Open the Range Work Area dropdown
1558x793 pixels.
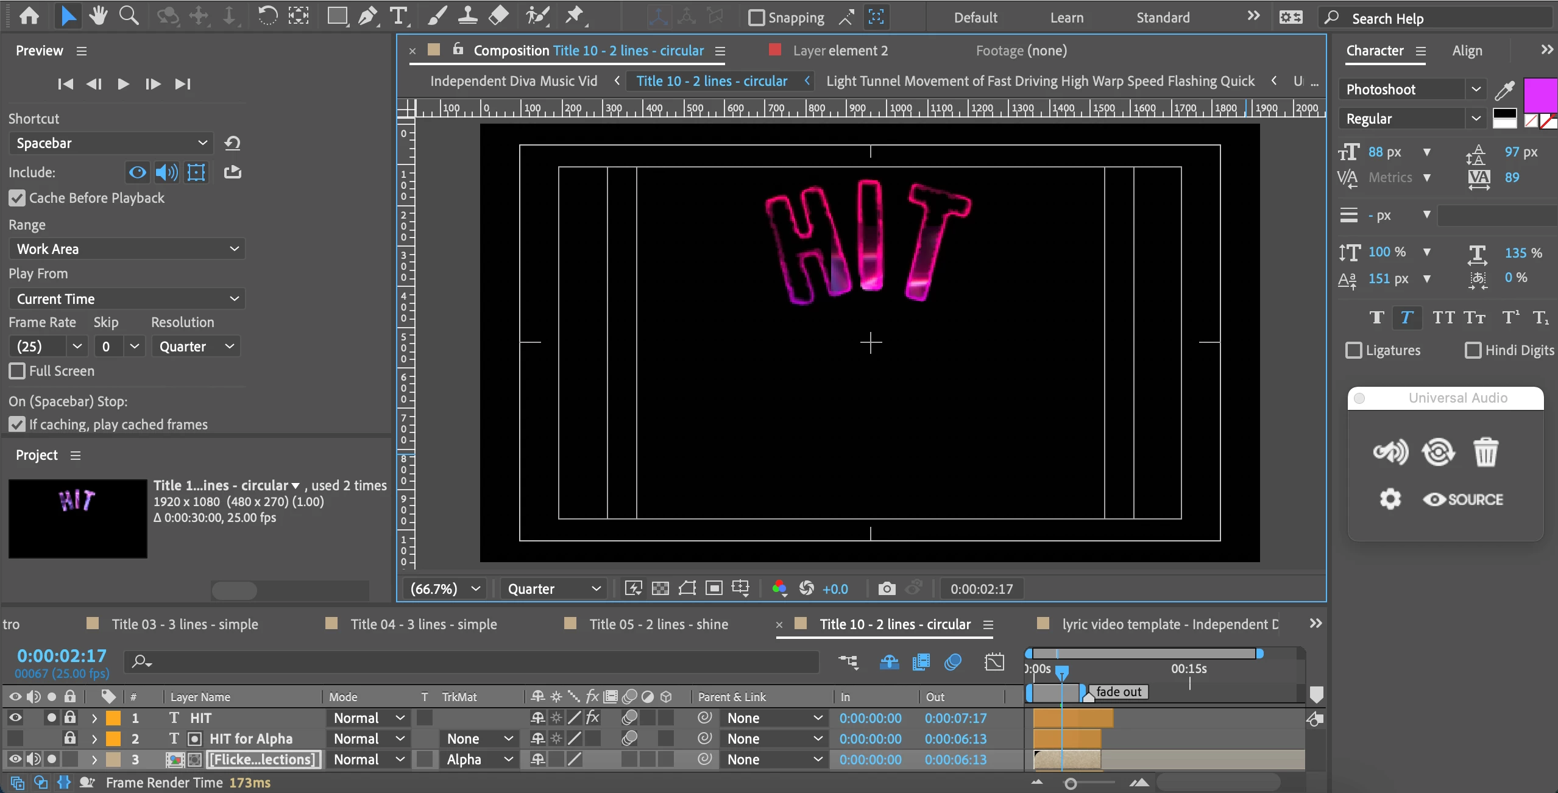[127, 249]
